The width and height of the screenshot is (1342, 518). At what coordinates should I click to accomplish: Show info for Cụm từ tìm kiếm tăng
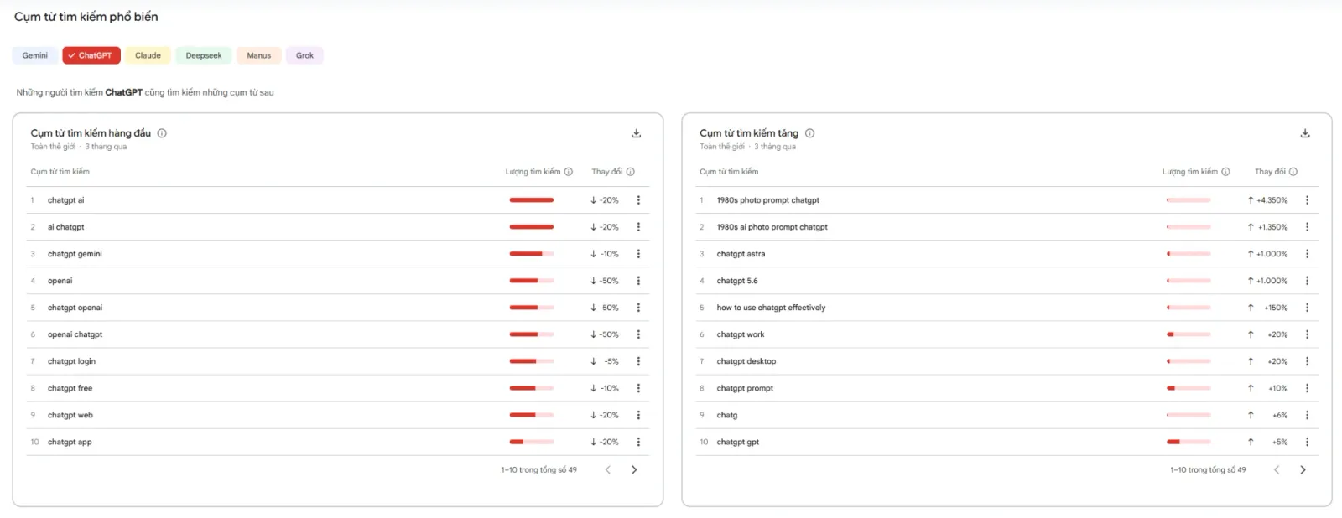(x=809, y=133)
